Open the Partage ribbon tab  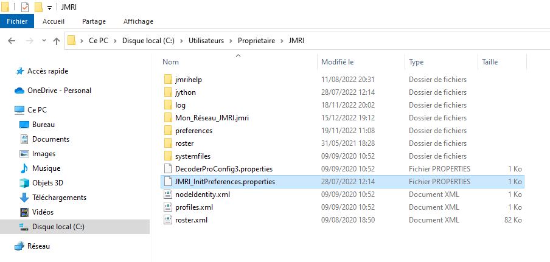coord(94,21)
